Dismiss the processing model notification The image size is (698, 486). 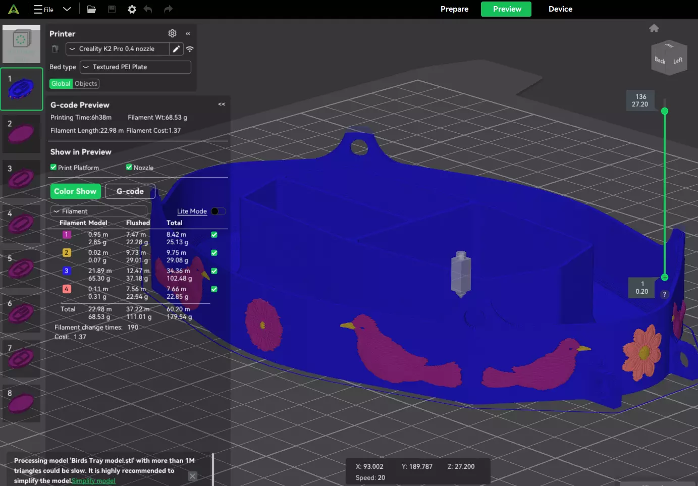tap(192, 476)
